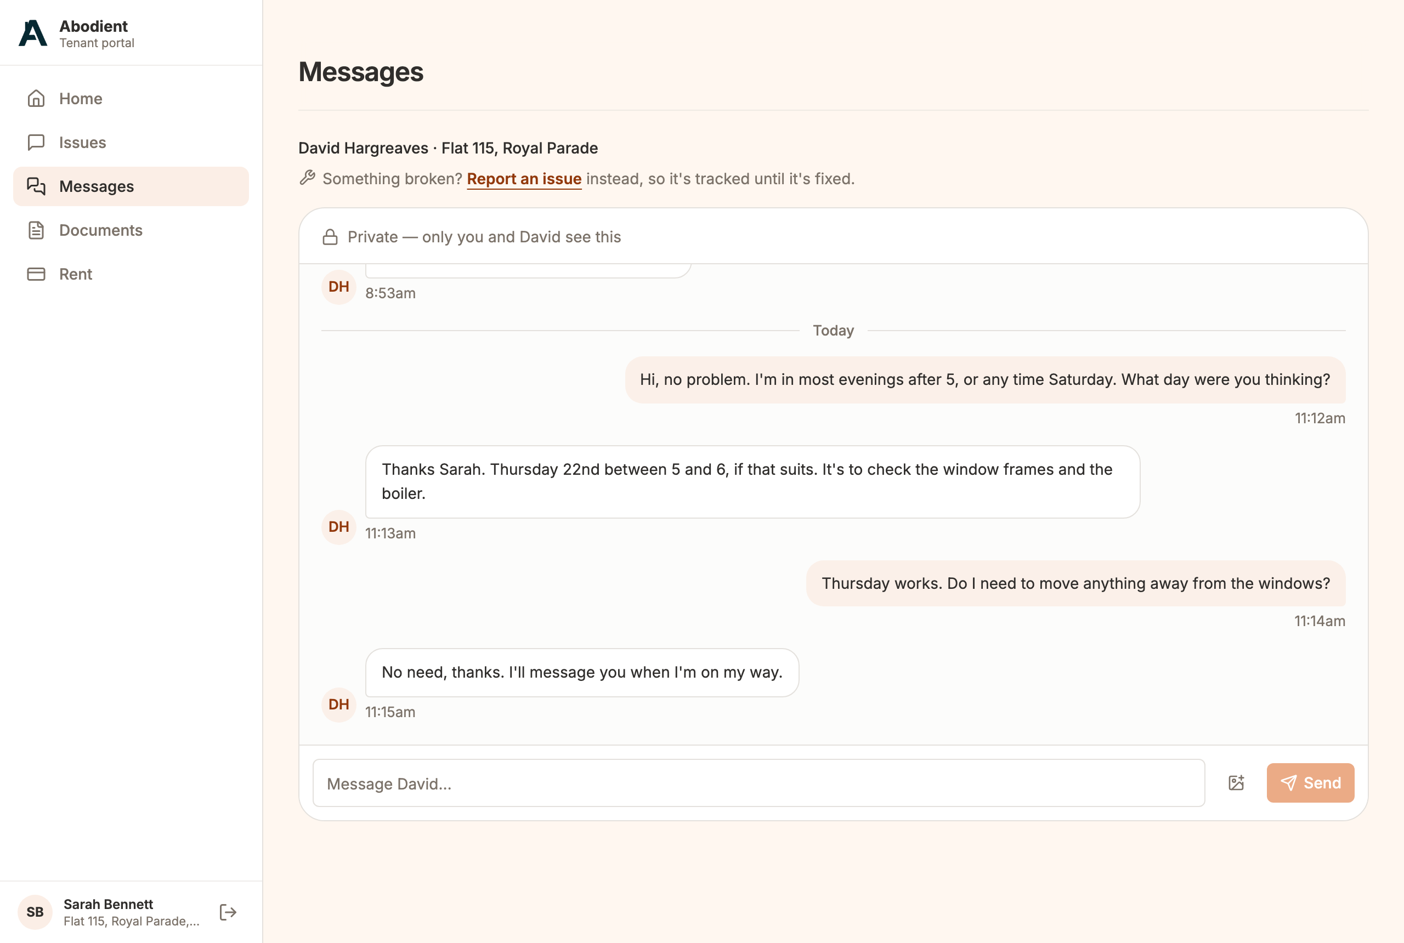
Task: Click inside the Message David text field
Action: [x=758, y=783]
